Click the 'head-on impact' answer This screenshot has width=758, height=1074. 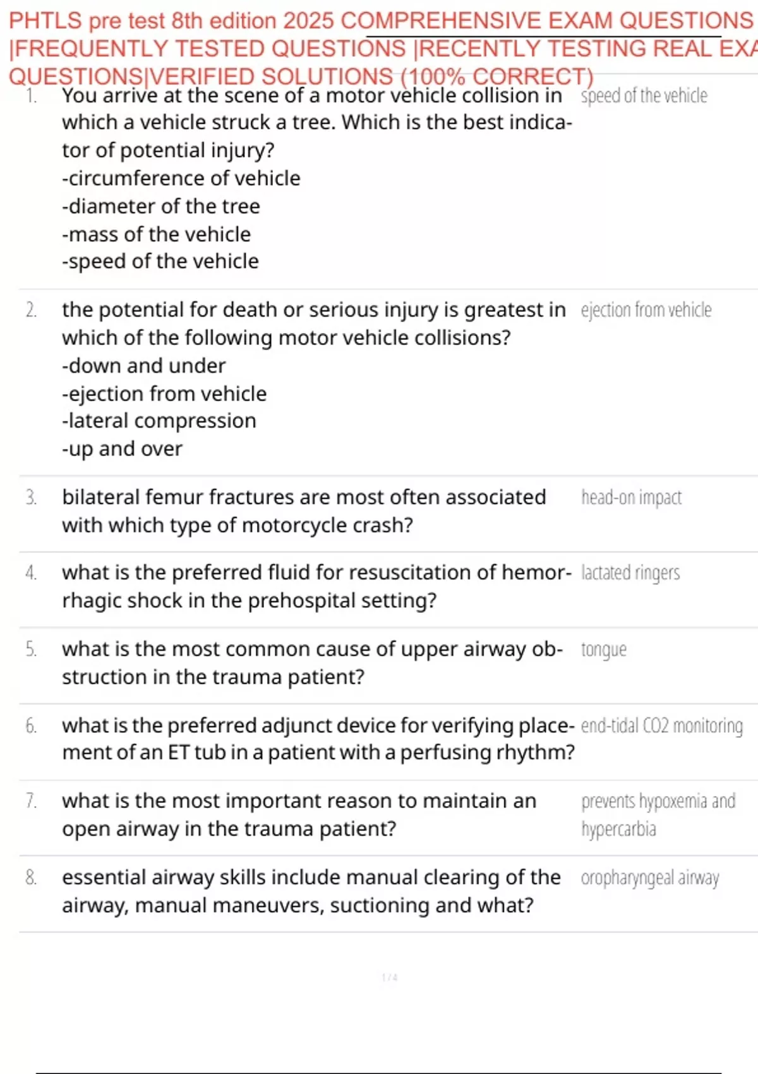tap(631, 498)
